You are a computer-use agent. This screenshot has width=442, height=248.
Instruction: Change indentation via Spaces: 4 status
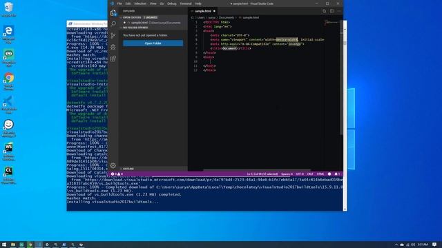coord(287,174)
